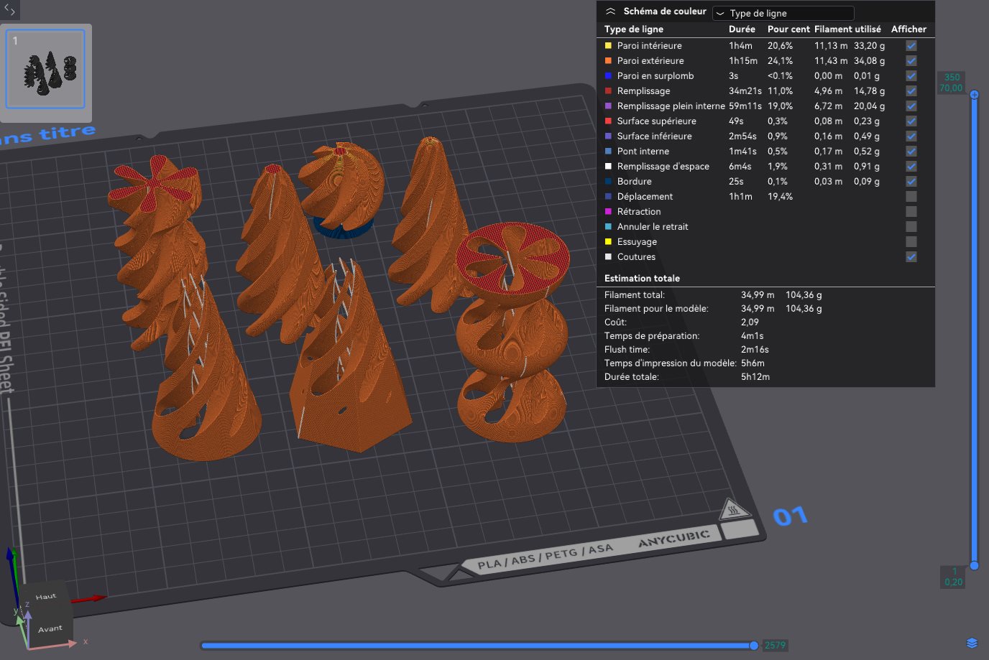Collapse the color scheme legend with the double chevron

[x=611, y=11]
